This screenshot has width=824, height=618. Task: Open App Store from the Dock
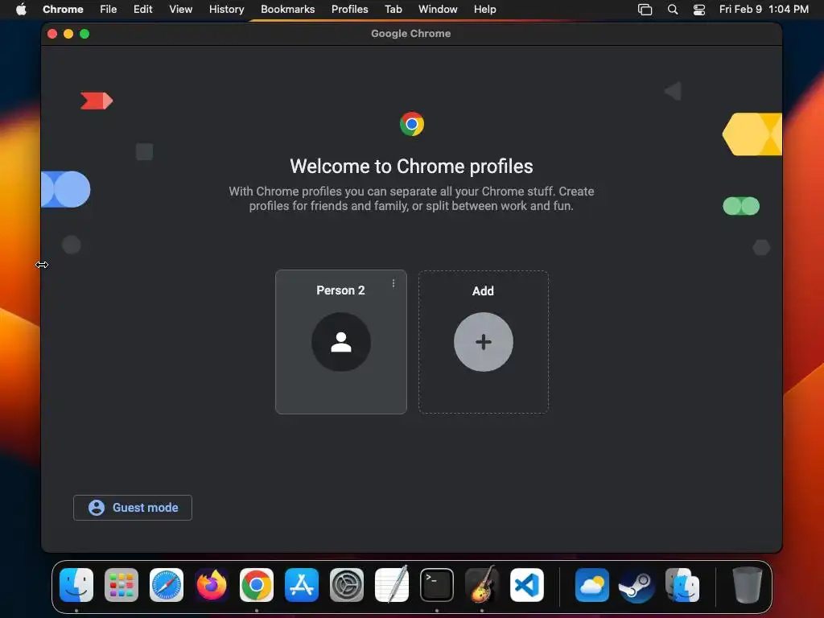(302, 585)
